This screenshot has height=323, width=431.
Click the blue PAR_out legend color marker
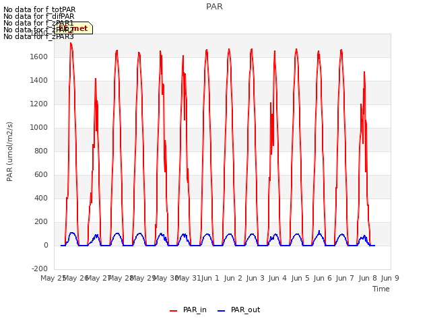coord(222,311)
